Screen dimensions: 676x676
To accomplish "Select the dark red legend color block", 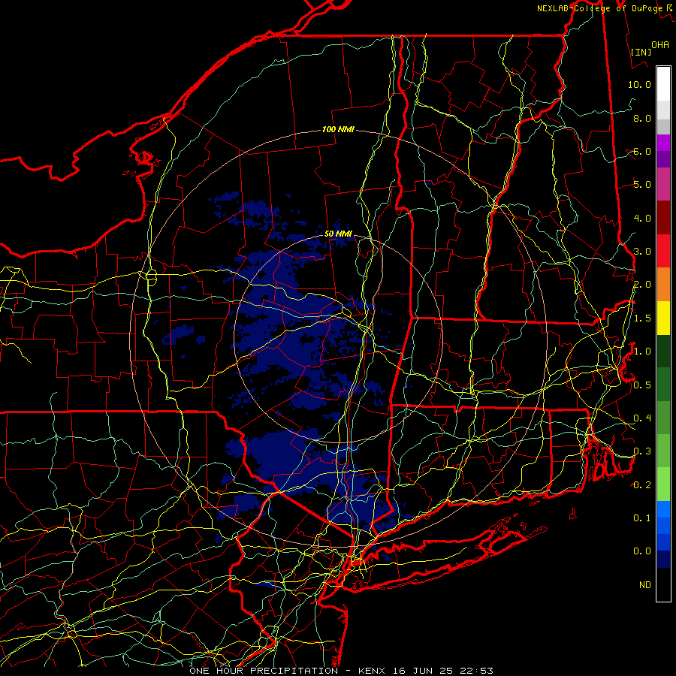I will 663,218.
